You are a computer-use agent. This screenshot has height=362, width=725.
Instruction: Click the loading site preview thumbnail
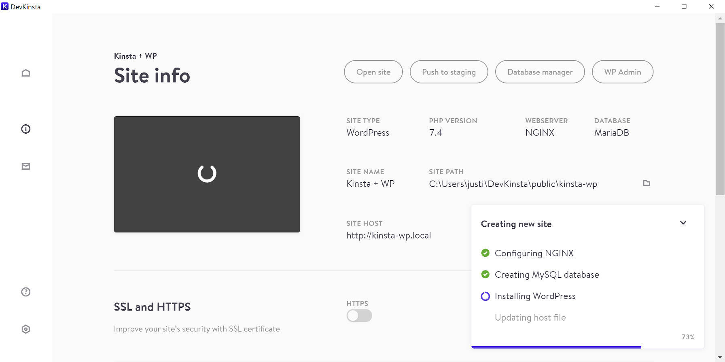207,175
